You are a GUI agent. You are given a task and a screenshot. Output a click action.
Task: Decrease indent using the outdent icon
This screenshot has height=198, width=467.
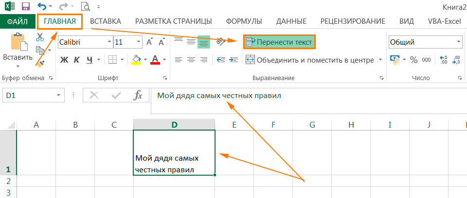point(221,60)
